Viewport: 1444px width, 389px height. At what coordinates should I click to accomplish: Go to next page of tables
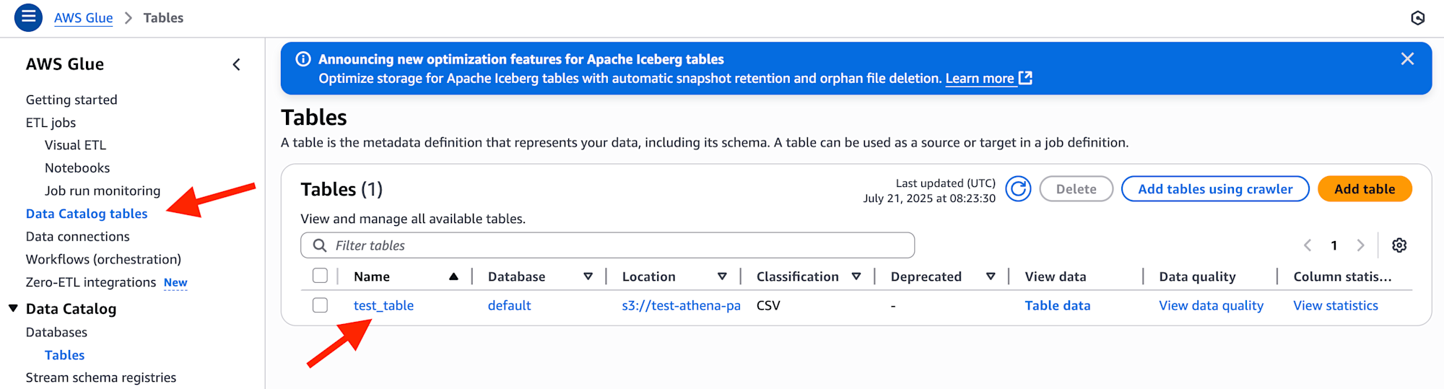click(x=1360, y=245)
